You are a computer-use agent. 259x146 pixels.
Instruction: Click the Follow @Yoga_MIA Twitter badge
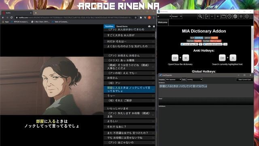click(189, 44)
